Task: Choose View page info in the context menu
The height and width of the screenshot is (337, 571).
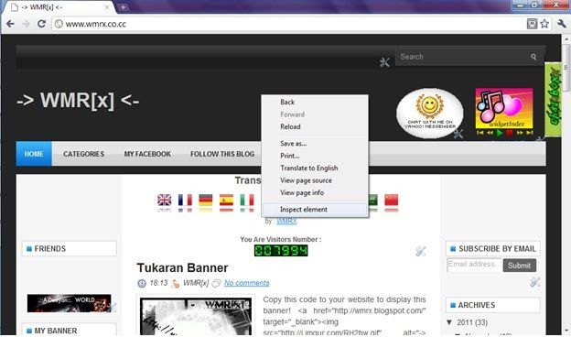Action: 302,192
